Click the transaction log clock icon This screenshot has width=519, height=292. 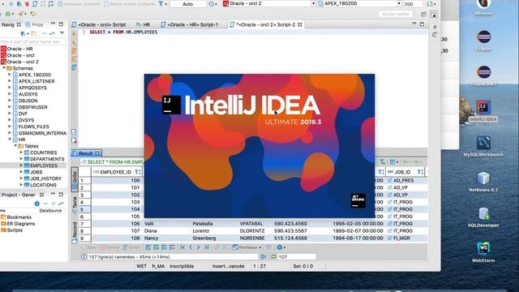coord(211,4)
